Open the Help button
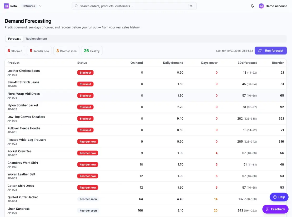Image resolution: width=292 pixels, height=217 pixels. point(279,197)
